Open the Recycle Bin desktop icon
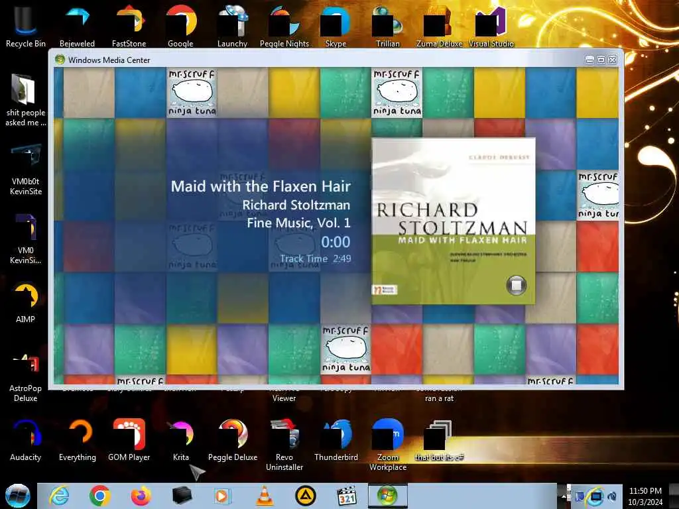Screen dimensions: 679x509 tap(25, 26)
